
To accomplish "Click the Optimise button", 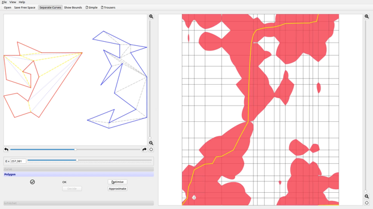I will point(118,182).
